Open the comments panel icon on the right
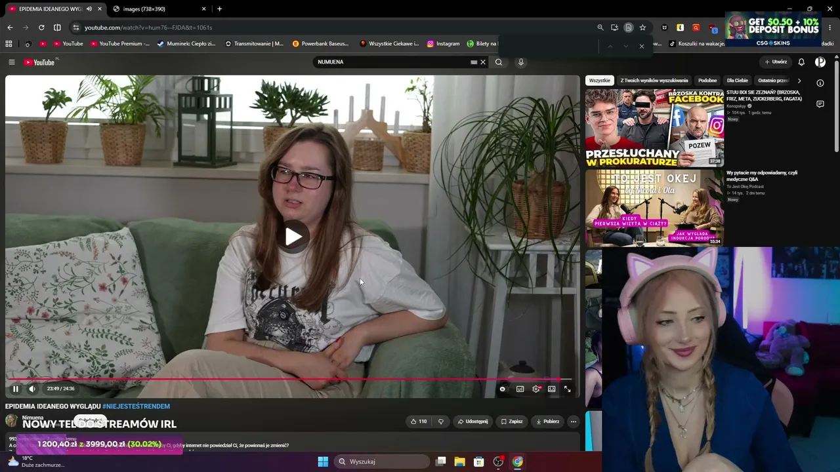This screenshot has height=472, width=840. (x=820, y=104)
